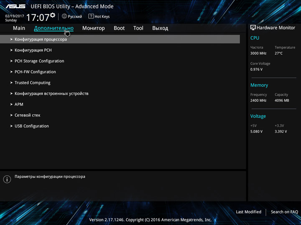Expand arrow next to Конфигурация процессора
This screenshot has width=301, height=225.
(11, 39)
